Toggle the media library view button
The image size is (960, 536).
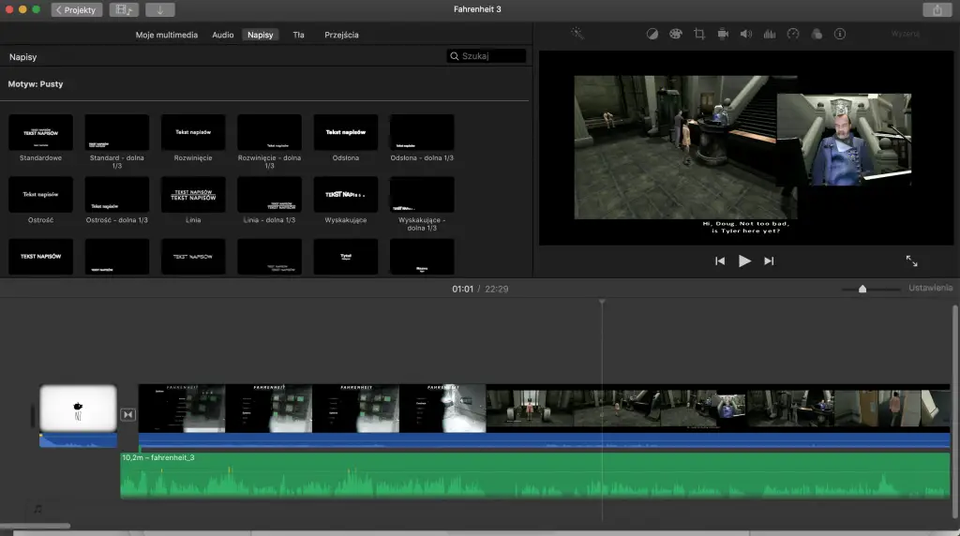coord(125,9)
